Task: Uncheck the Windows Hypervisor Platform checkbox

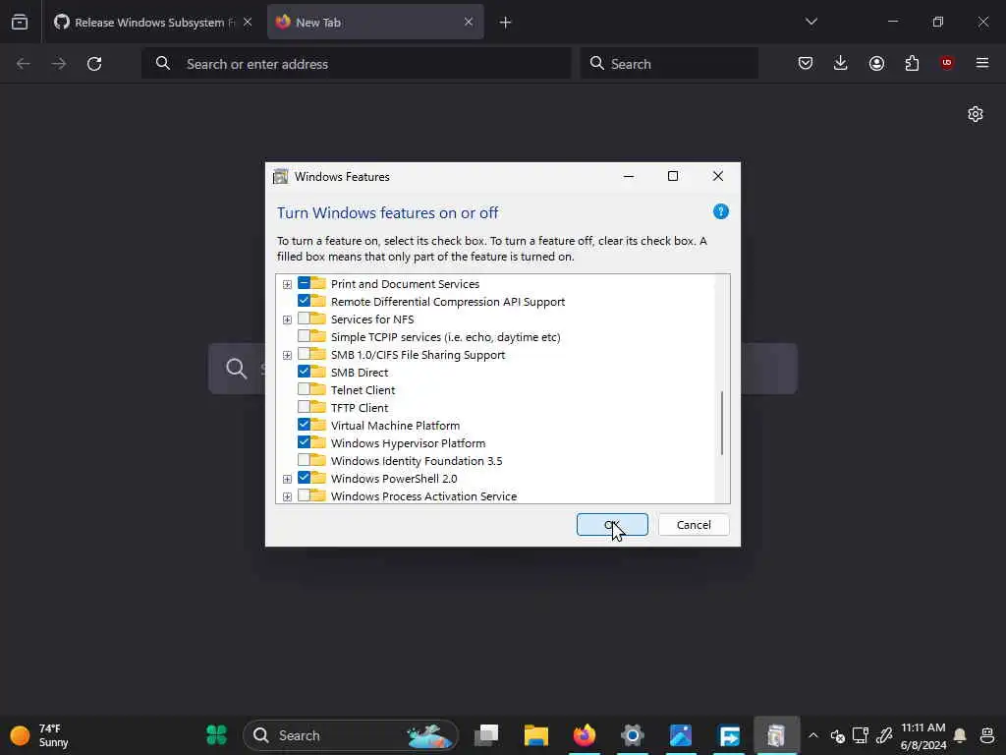Action: (305, 442)
